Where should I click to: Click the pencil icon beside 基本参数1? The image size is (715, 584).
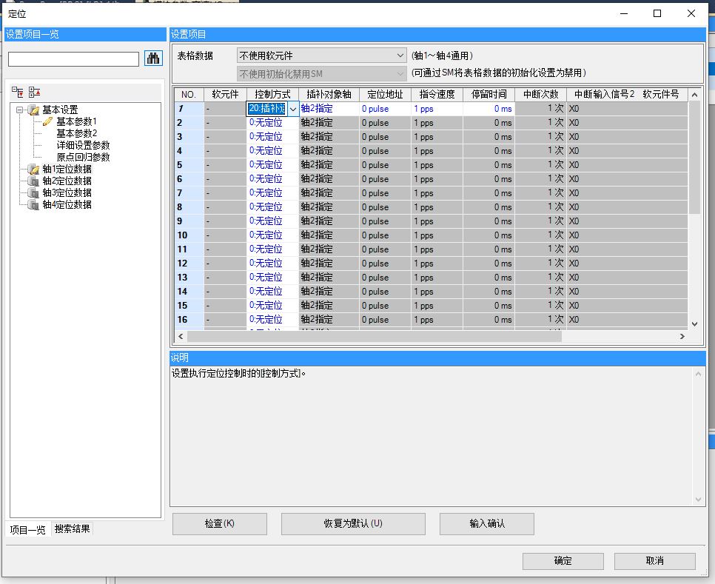(48, 121)
